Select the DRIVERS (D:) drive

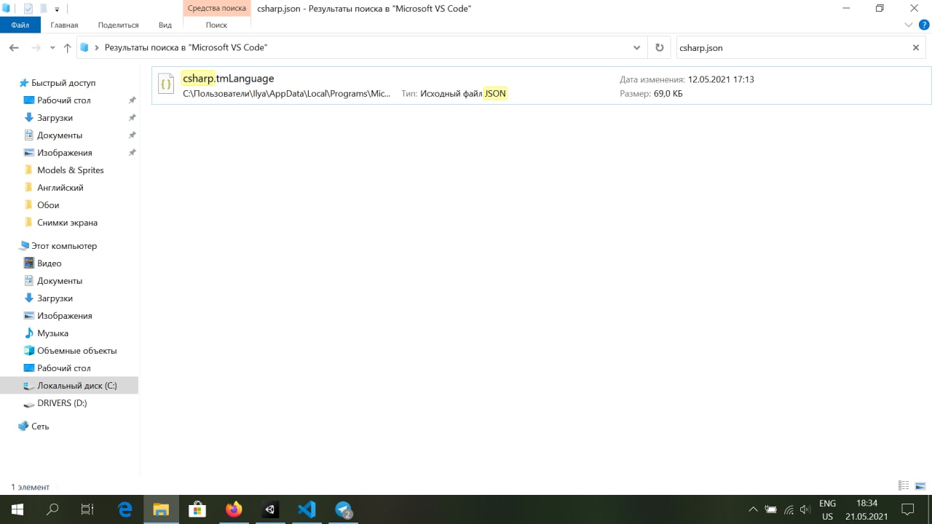point(62,403)
